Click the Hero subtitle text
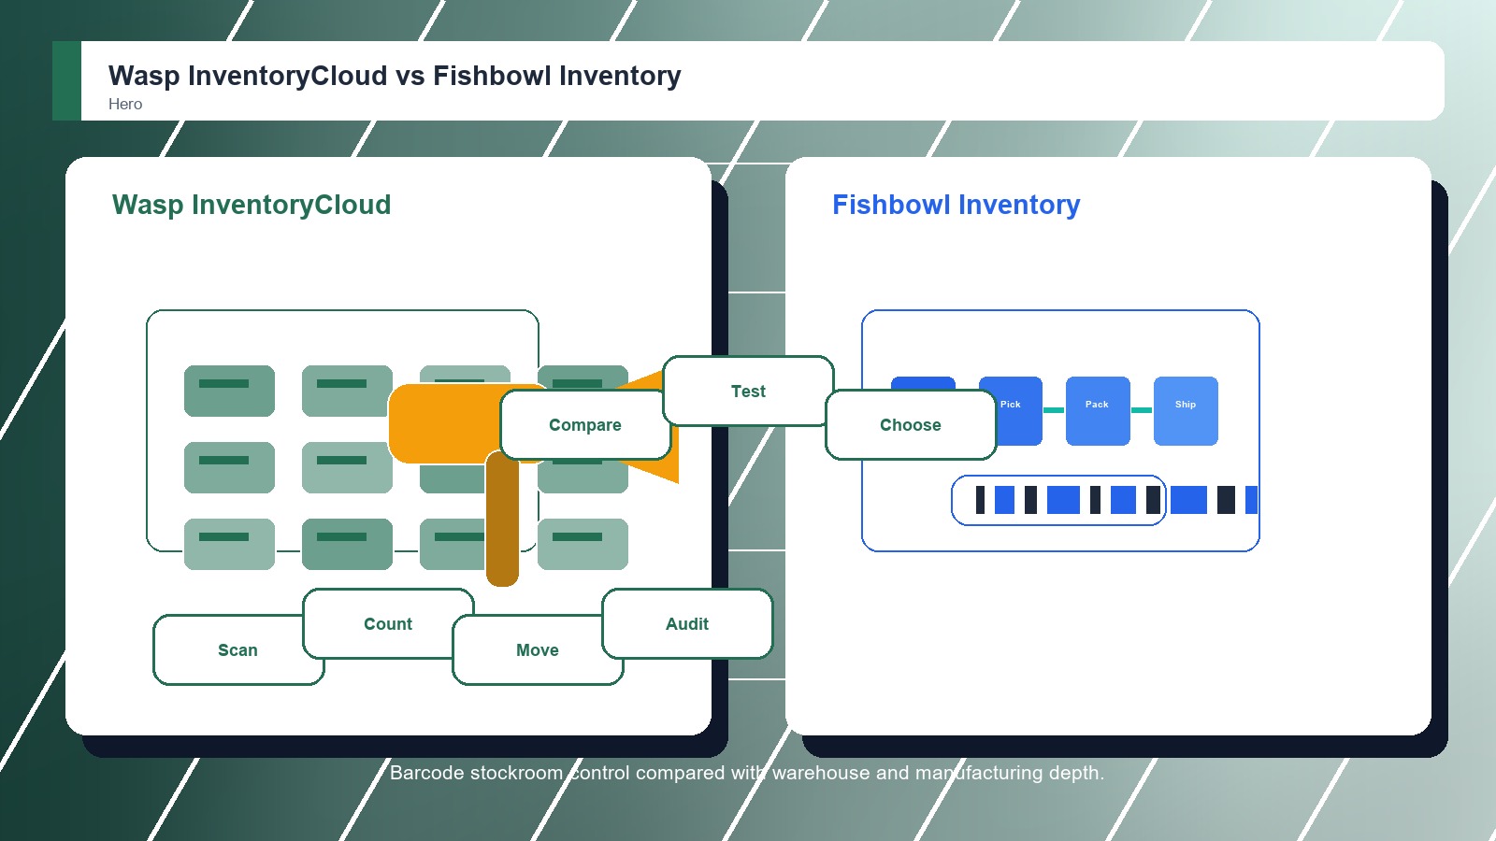The image size is (1496, 841). (125, 104)
